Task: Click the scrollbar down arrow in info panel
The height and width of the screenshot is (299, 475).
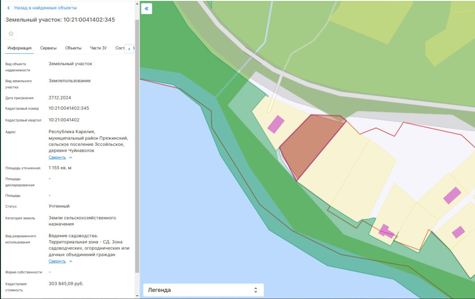Action: pos(137,296)
